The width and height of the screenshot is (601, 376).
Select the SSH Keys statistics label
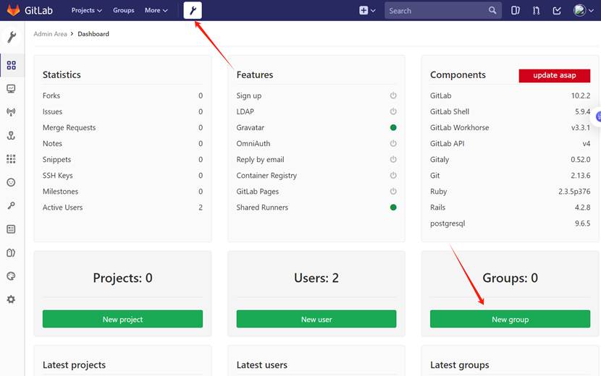point(57,176)
